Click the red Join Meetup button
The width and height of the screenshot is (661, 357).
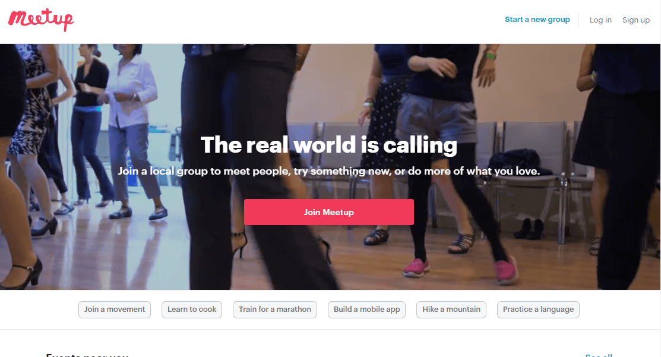pyautogui.click(x=329, y=212)
